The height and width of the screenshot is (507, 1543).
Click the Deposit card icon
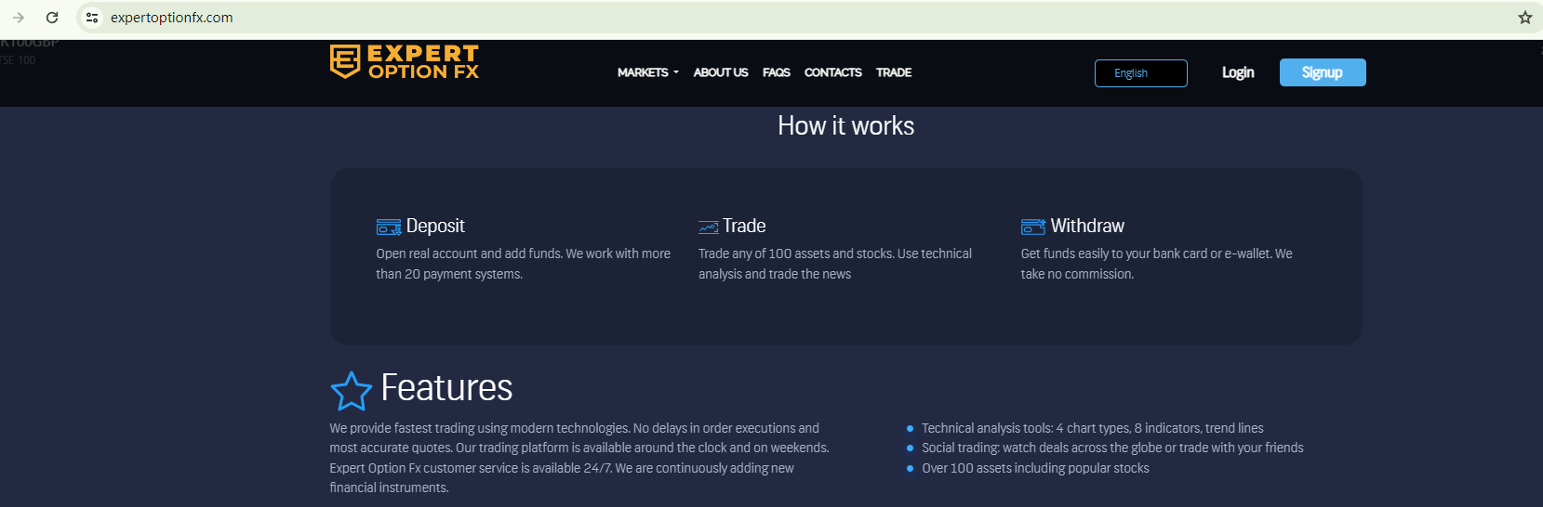coord(388,227)
